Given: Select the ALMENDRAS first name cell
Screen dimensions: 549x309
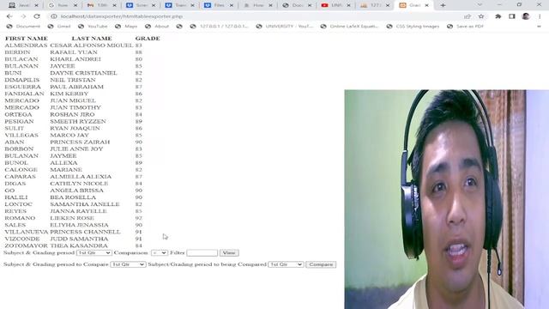Looking at the screenshot, I should [x=26, y=45].
